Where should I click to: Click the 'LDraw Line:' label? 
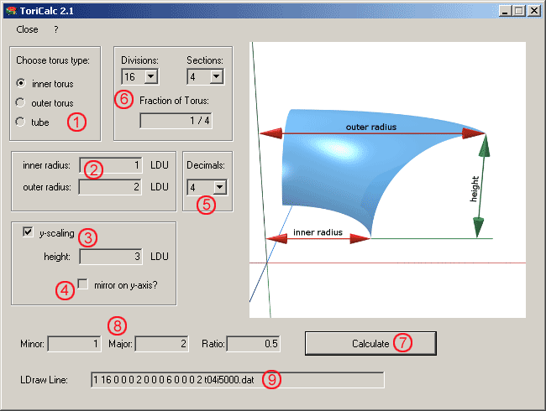(44, 380)
